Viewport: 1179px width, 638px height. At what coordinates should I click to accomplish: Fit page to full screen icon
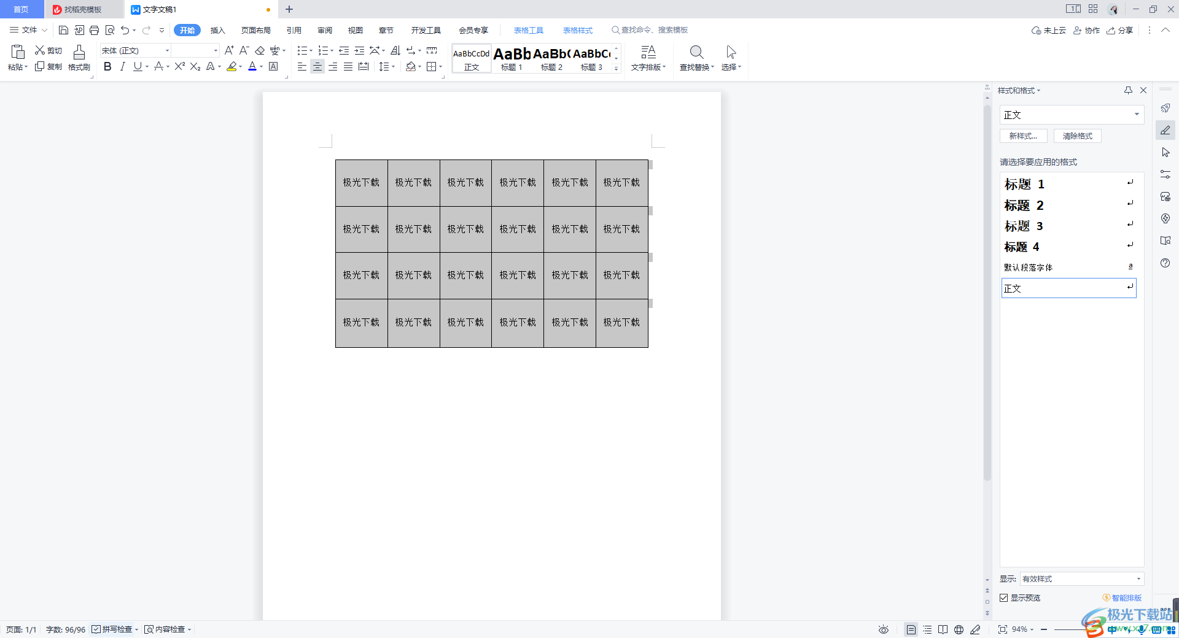1002,629
